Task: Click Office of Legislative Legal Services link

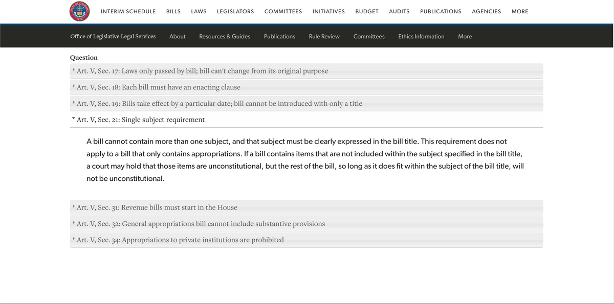Action: pyautogui.click(x=113, y=36)
